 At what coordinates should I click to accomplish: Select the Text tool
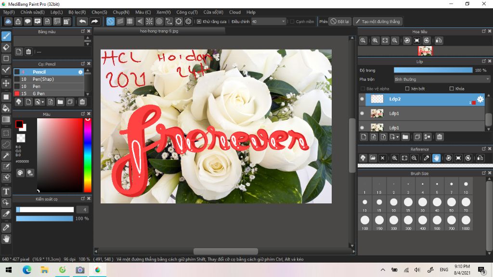(6, 191)
